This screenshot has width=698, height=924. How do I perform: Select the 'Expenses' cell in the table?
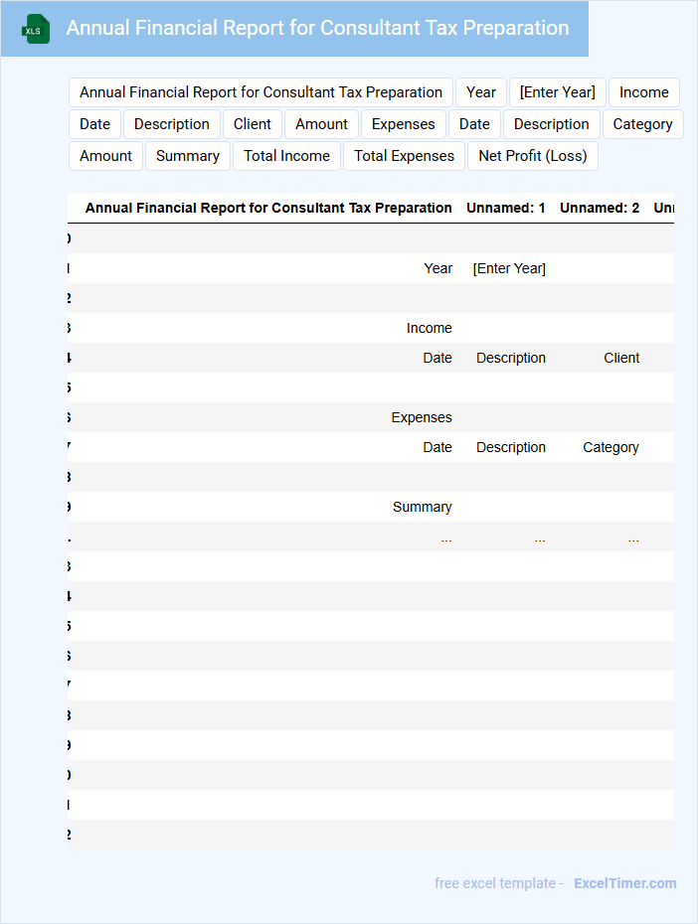422,418
